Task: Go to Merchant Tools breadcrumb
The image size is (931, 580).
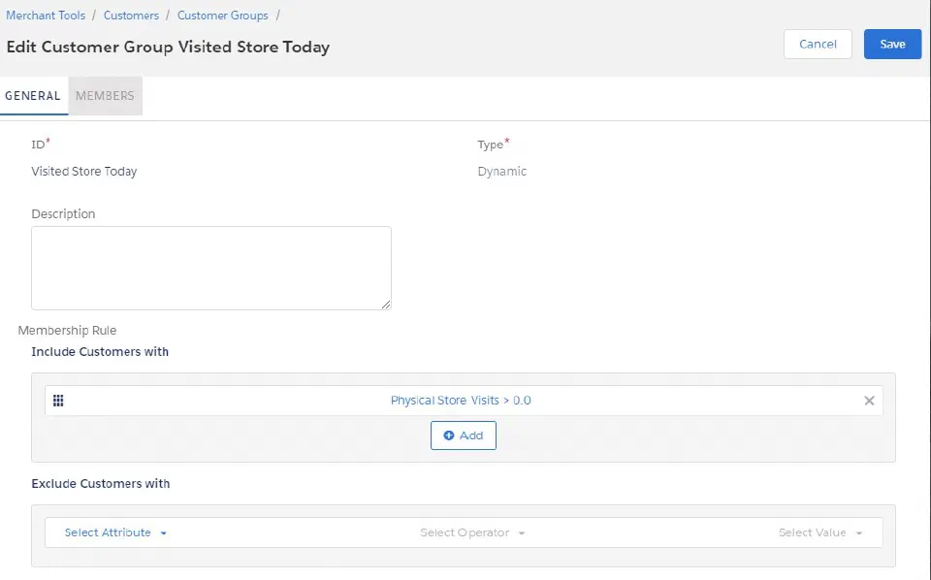Action: pyautogui.click(x=46, y=16)
